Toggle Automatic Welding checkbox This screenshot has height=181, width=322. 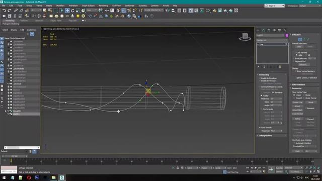294,143
